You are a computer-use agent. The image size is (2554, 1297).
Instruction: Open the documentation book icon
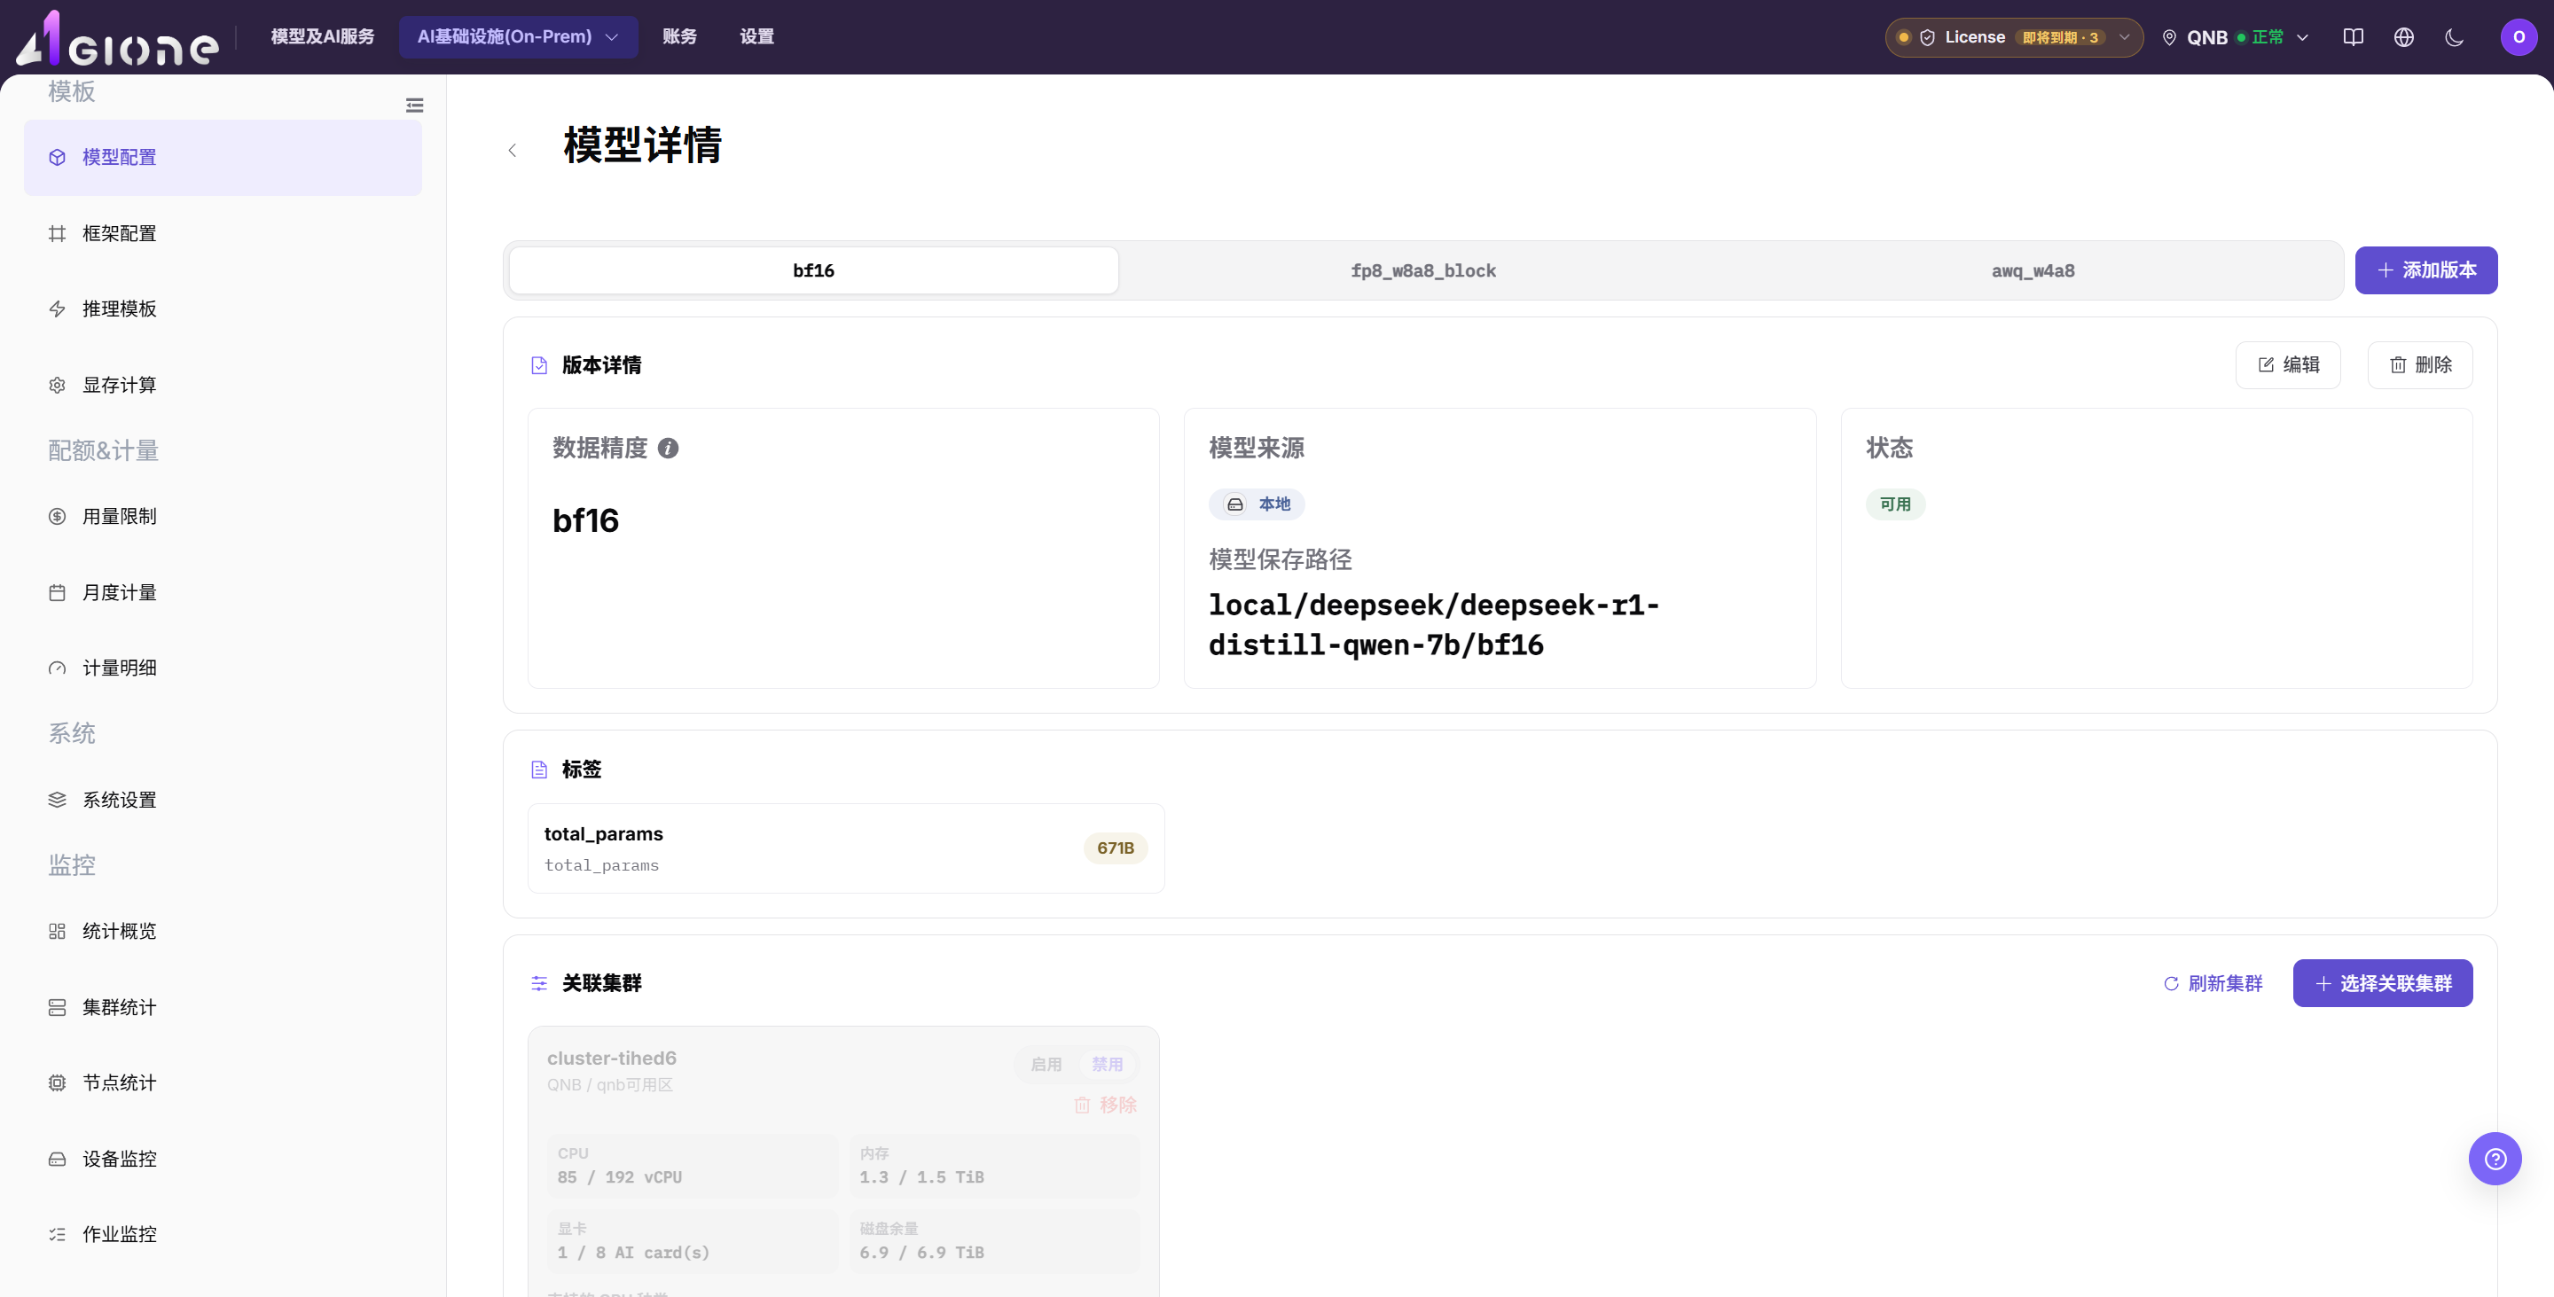pos(2353,37)
